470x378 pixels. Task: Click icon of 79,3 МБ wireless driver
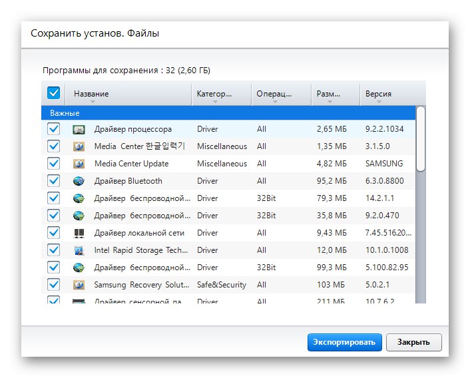(x=79, y=198)
